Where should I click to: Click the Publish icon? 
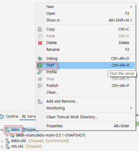click(40, 86)
